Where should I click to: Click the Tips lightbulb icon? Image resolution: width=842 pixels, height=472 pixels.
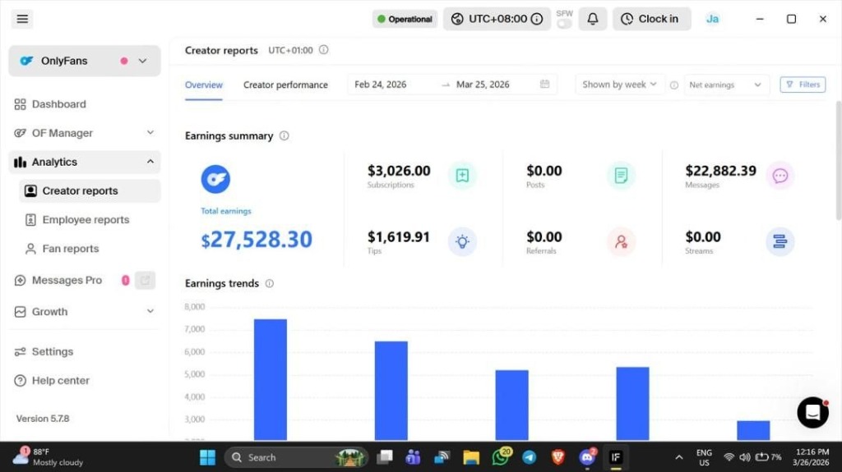pyautogui.click(x=462, y=241)
